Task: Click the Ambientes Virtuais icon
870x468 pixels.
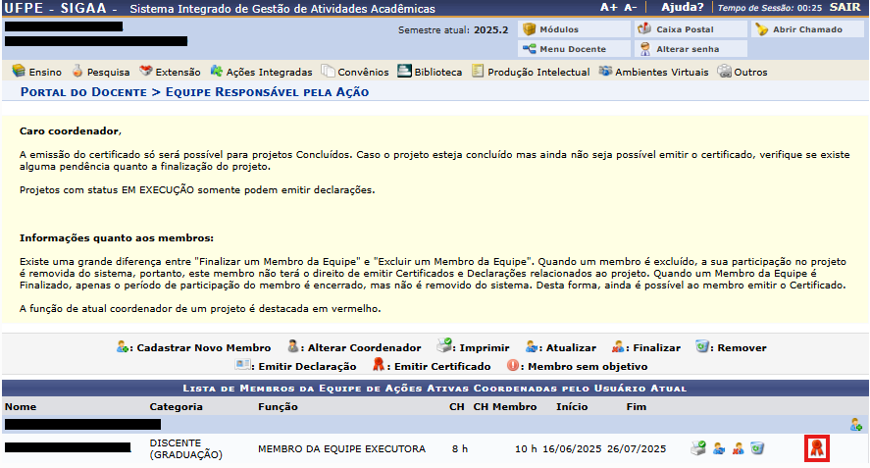Action: [606, 71]
